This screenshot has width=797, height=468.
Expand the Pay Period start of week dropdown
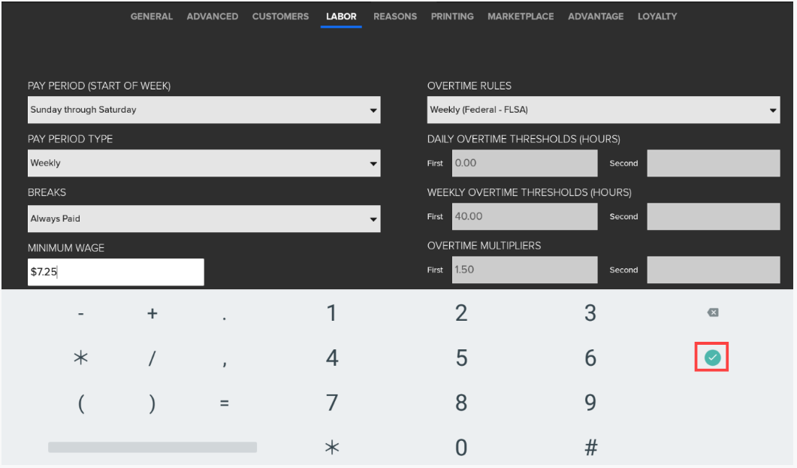click(x=204, y=110)
